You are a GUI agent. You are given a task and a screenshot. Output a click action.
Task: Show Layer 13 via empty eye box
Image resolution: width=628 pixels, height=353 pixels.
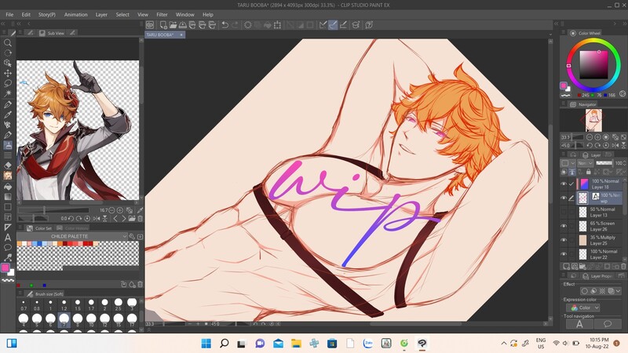pos(564,212)
